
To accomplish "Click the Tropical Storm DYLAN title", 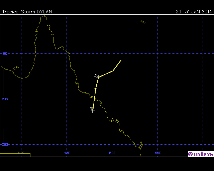I will [x=27, y=12].
